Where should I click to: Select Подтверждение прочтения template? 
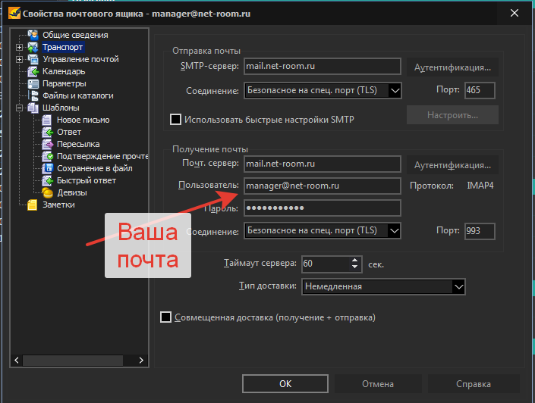[x=102, y=156]
